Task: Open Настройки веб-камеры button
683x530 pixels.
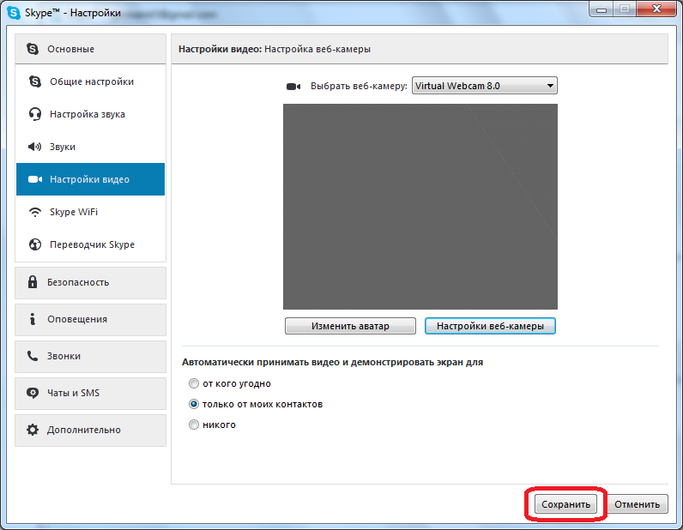Action: pyautogui.click(x=490, y=326)
